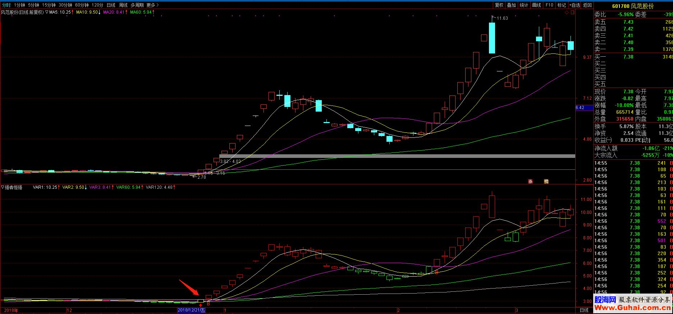
Task: Select the 5分钟 period
Action: coord(33,5)
